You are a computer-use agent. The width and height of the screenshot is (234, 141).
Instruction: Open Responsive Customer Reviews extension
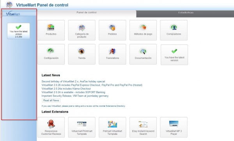click(x=51, y=127)
